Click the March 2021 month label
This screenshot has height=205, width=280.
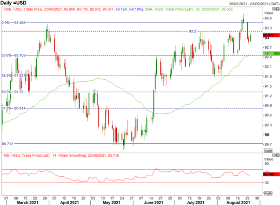point(27,203)
